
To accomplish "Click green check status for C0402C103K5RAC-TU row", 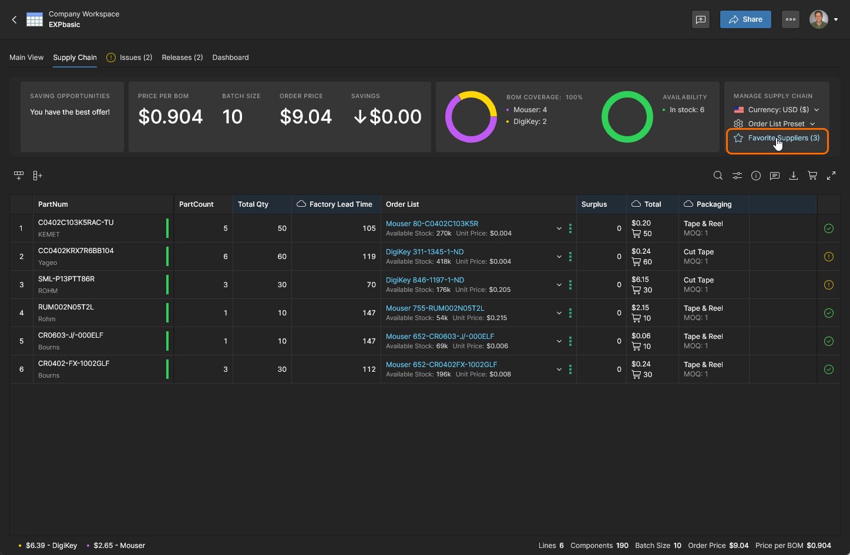I will point(829,228).
